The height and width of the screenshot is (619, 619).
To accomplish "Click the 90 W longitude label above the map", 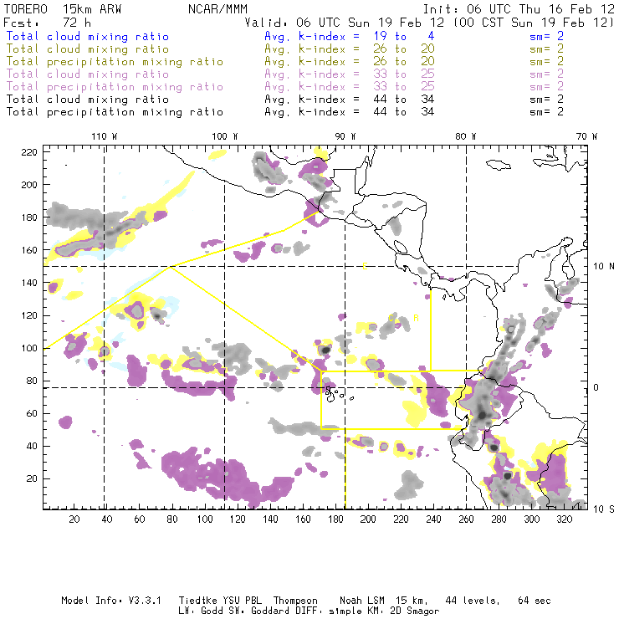I will (x=345, y=136).
